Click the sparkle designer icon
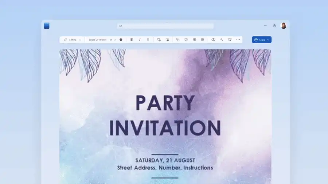Image resolution: width=328 pixels, height=184 pixels. tap(222, 39)
